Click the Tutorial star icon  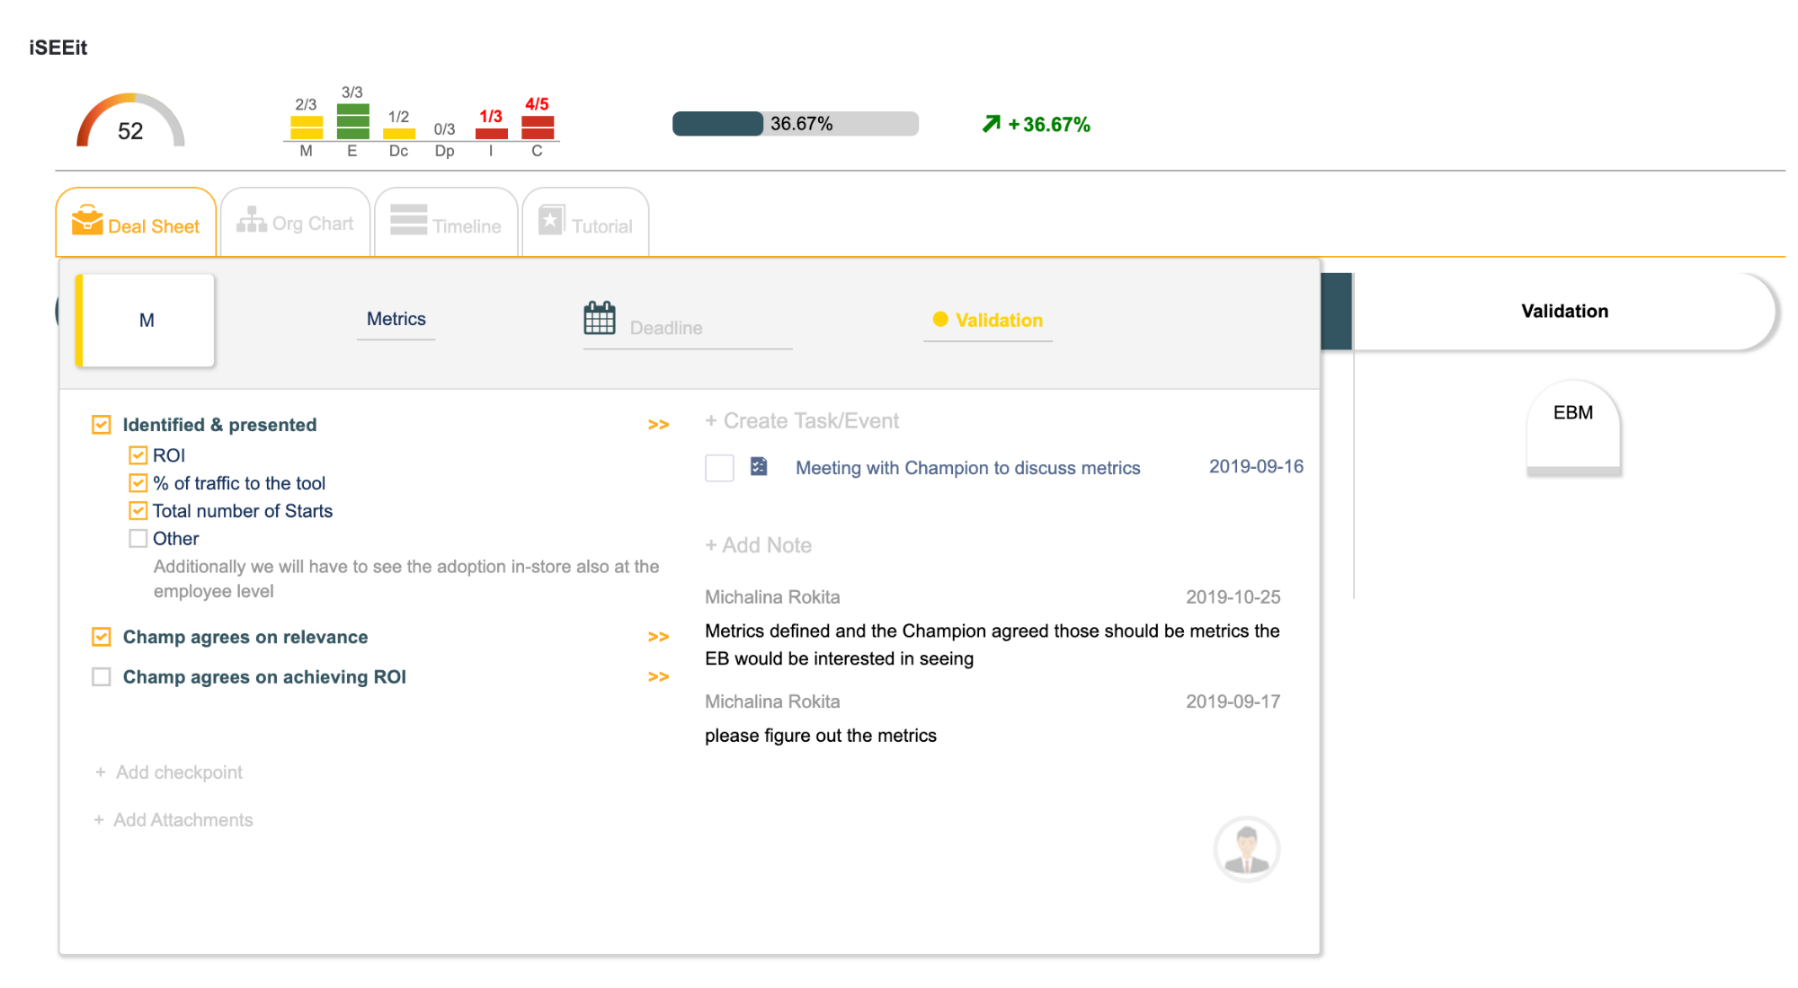click(551, 220)
